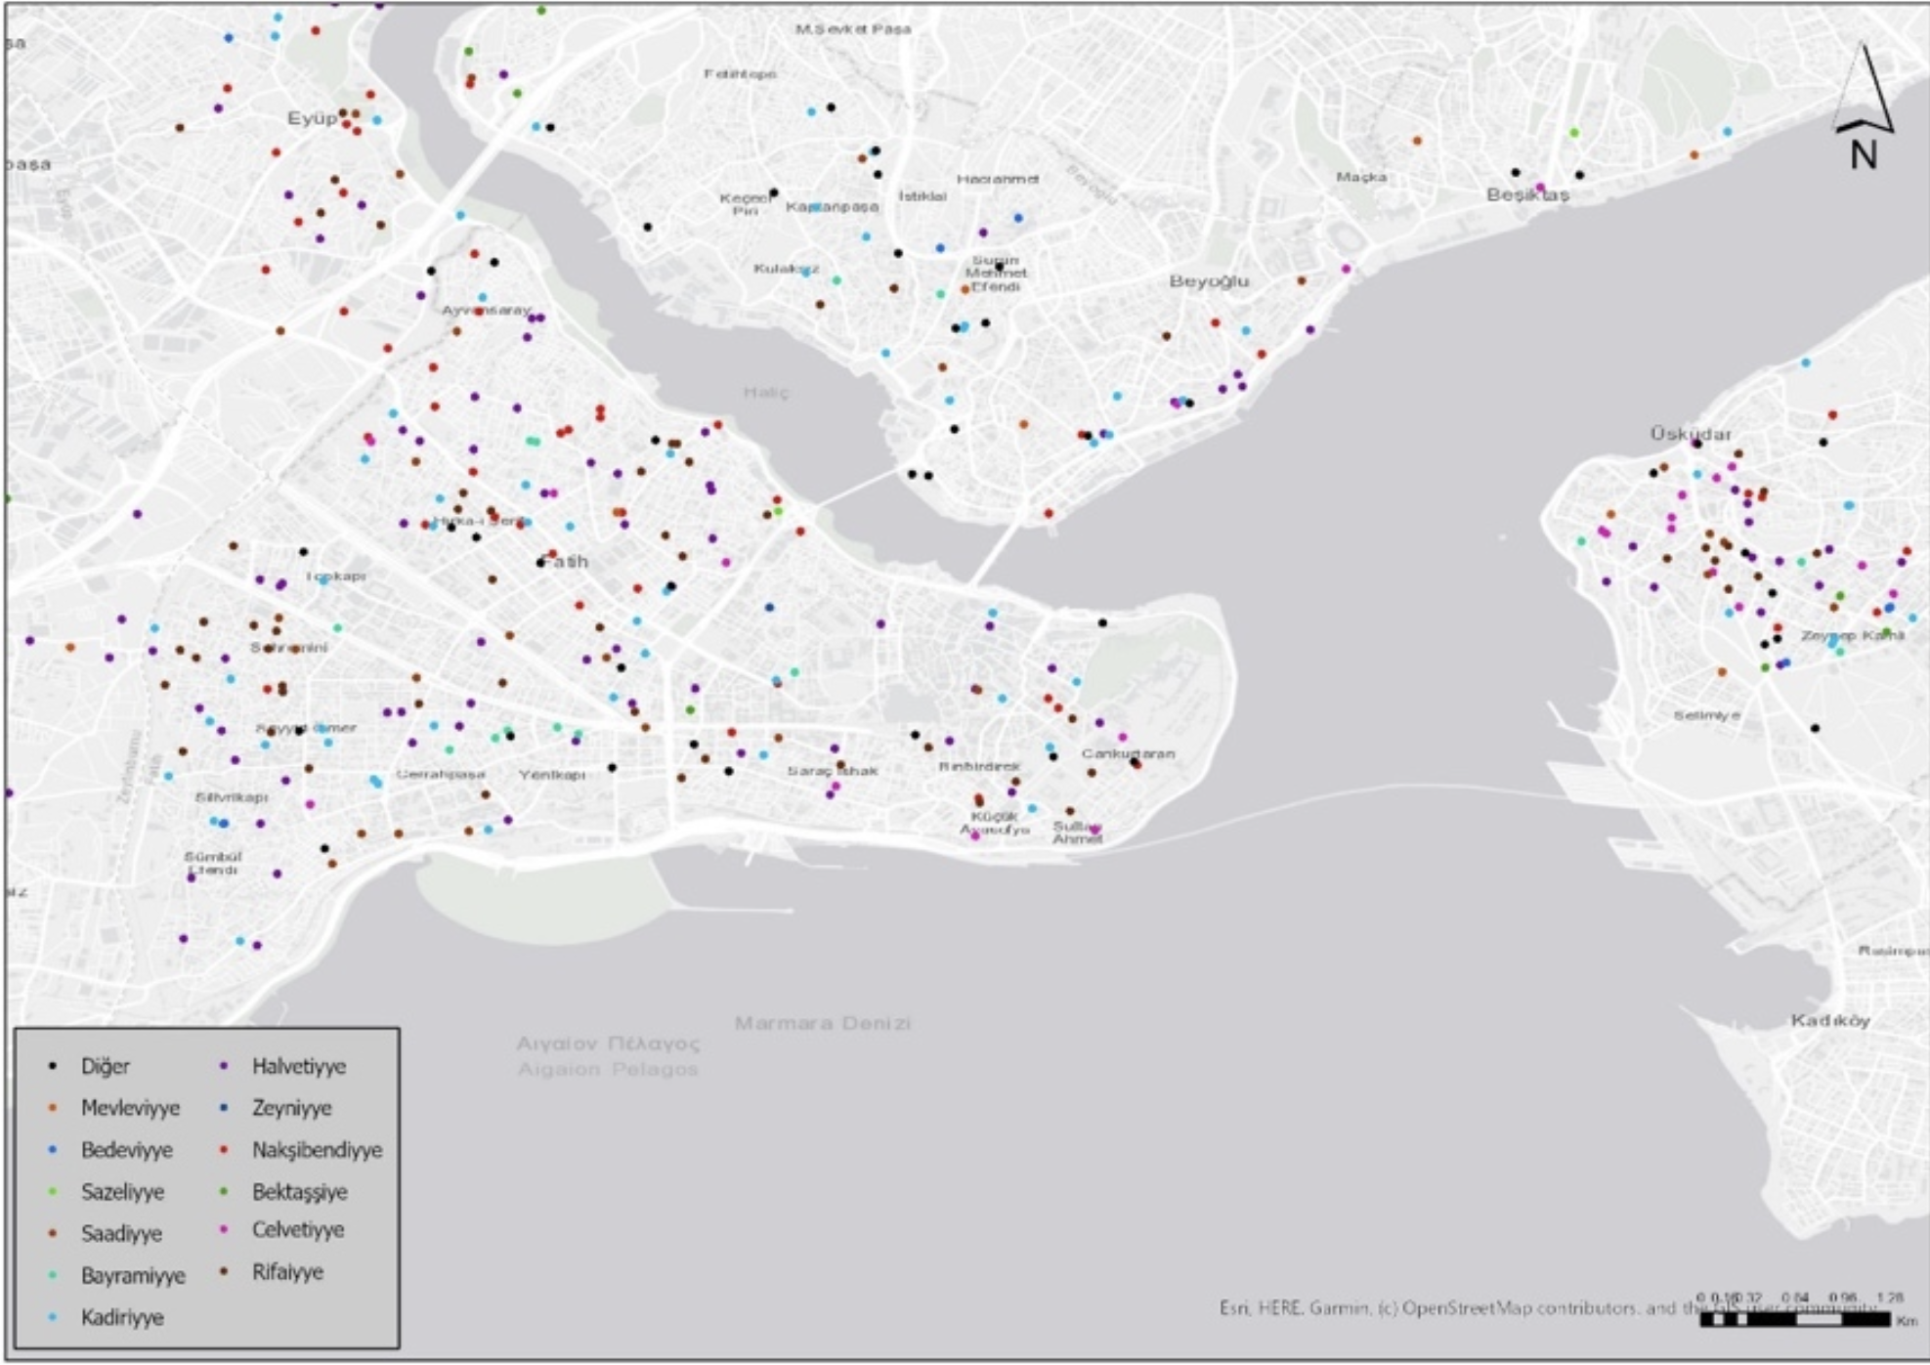This screenshot has width=1930, height=1365.
Task: Click the black Diğer legend dot
Action: [x=53, y=1066]
